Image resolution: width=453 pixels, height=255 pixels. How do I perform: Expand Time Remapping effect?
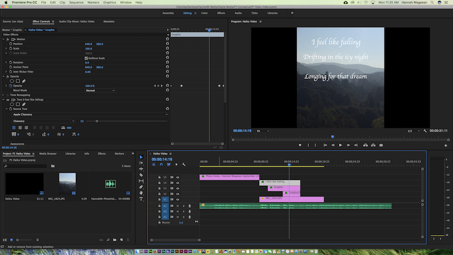[x=4, y=95]
